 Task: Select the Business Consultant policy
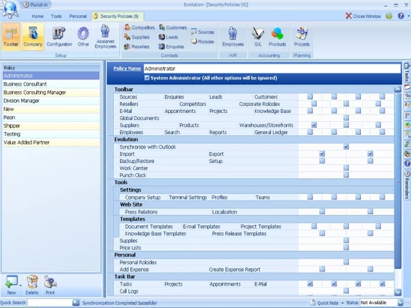click(x=51, y=84)
